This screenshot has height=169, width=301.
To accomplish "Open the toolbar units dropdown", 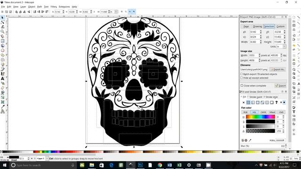I will point(116,12).
